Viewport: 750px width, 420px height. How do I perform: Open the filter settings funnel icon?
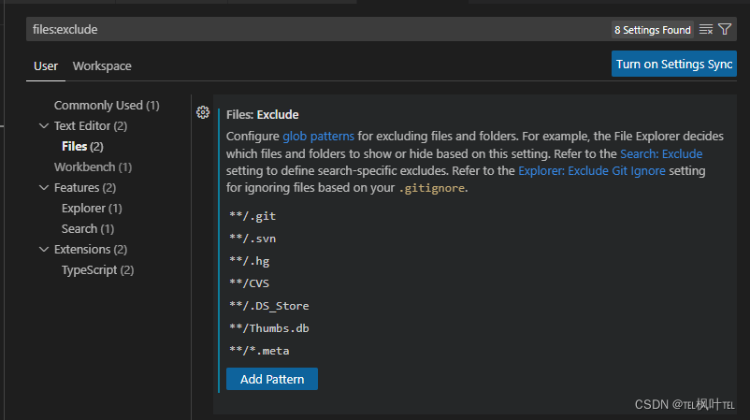click(725, 30)
